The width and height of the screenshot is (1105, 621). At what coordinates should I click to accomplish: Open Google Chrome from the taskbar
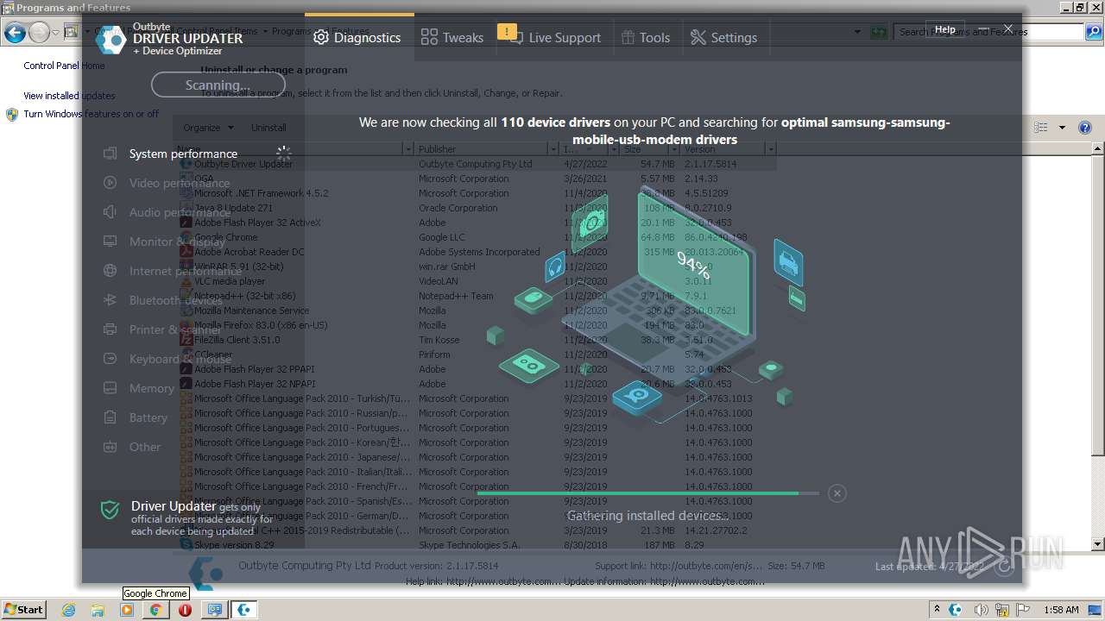[155, 610]
